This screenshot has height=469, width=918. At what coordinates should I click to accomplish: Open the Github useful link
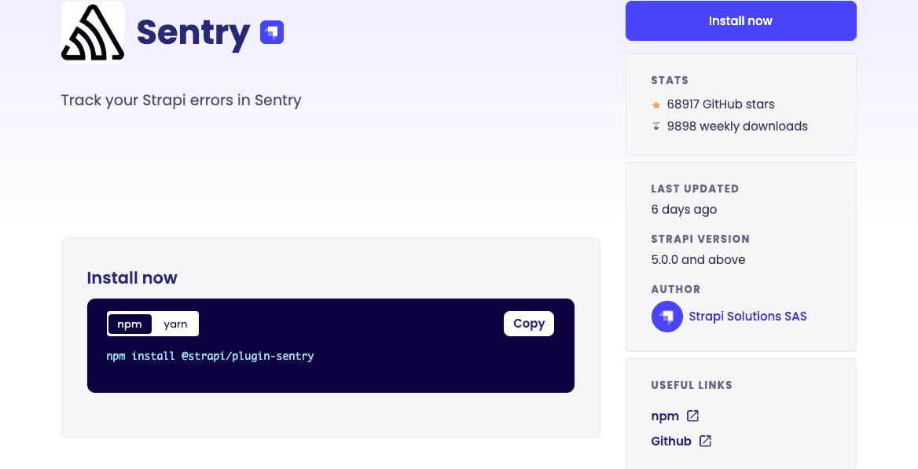tap(671, 441)
